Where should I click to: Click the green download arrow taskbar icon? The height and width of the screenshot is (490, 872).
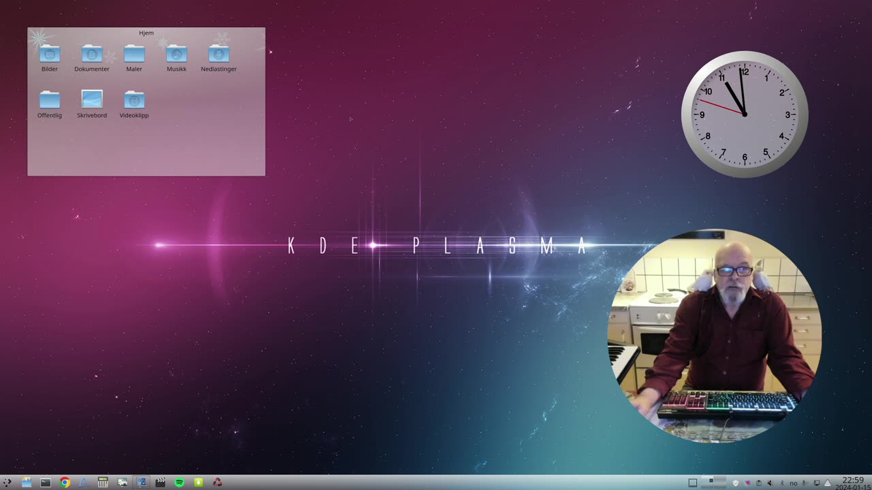[x=198, y=483]
